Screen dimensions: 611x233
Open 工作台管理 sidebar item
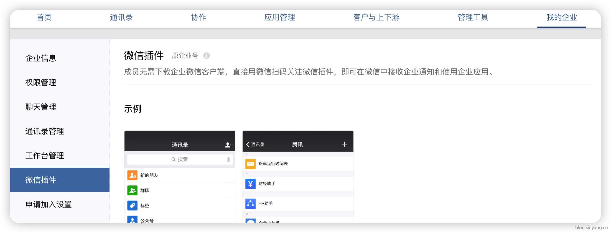point(45,156)
